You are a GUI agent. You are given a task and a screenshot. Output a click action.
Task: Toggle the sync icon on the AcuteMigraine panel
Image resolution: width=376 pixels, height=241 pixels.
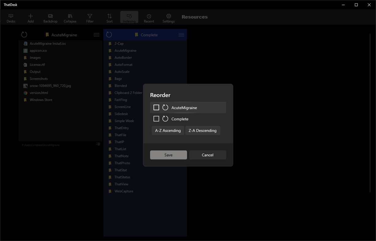pos(24,35)
